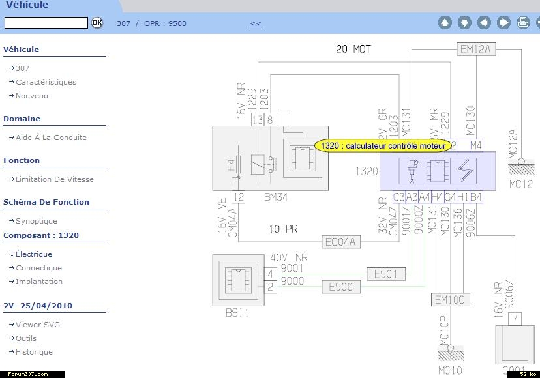Click the 1320 component number label
The width and height of the screenshot is (540, 378).
pos(367,171)
